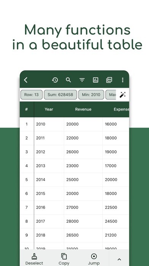The width and height of the screenshot is (149, 266).
Task: Tap Deselect in the bottom bar
Action: 34,259
